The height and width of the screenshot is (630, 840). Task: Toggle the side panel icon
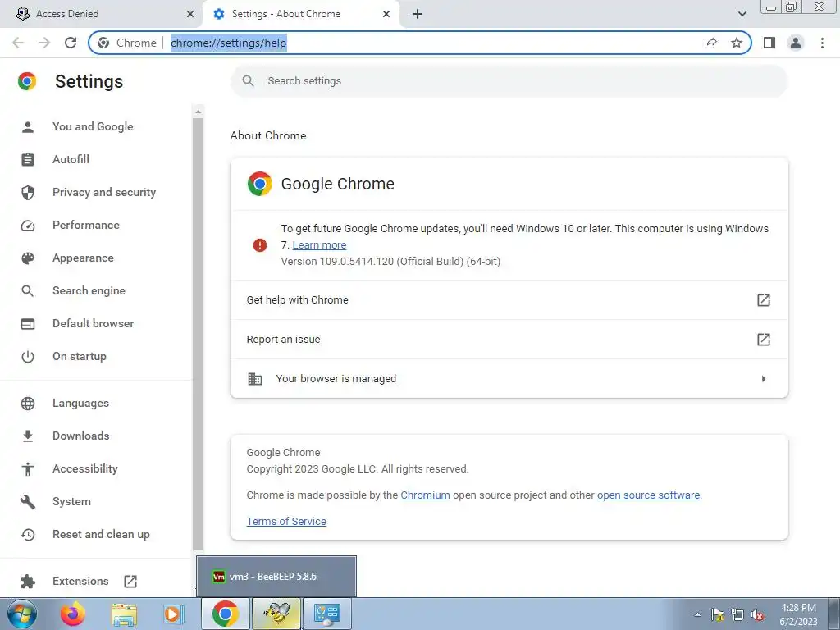pos(769,43)
